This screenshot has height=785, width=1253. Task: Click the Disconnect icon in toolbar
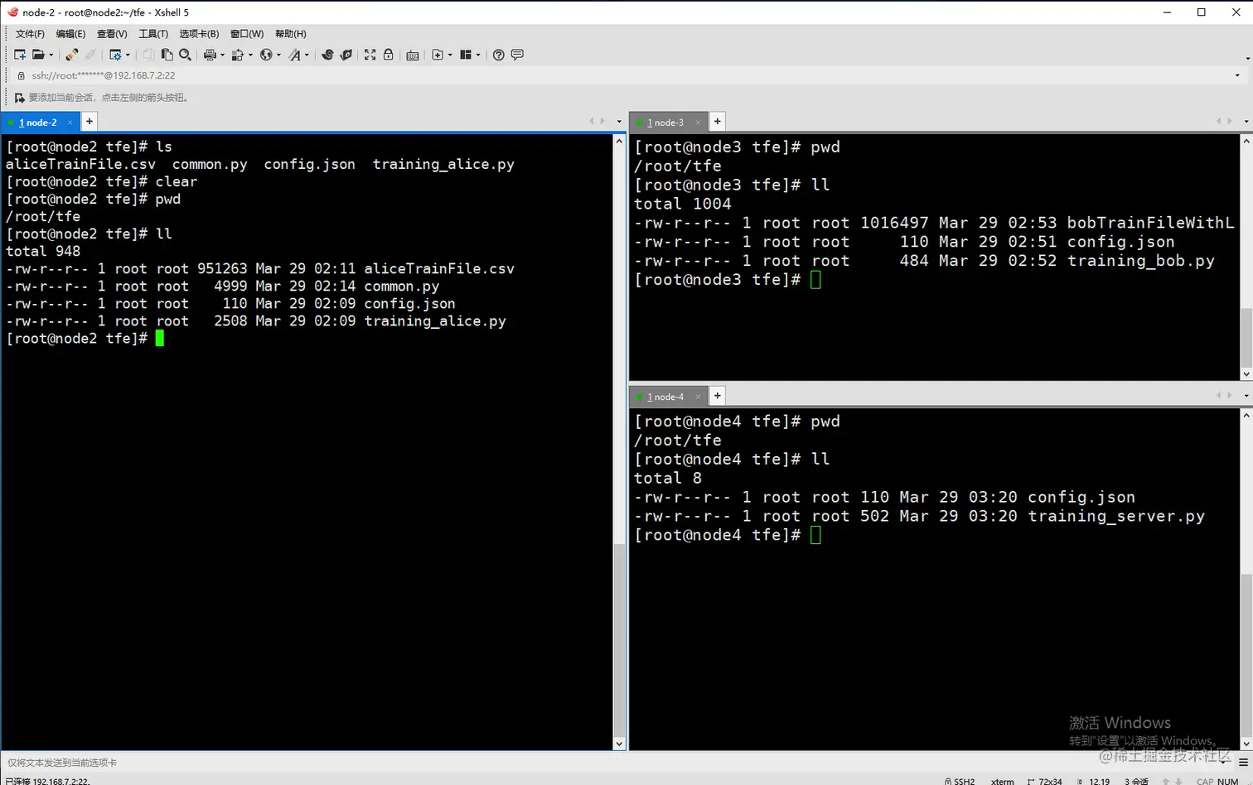[90, 55]
